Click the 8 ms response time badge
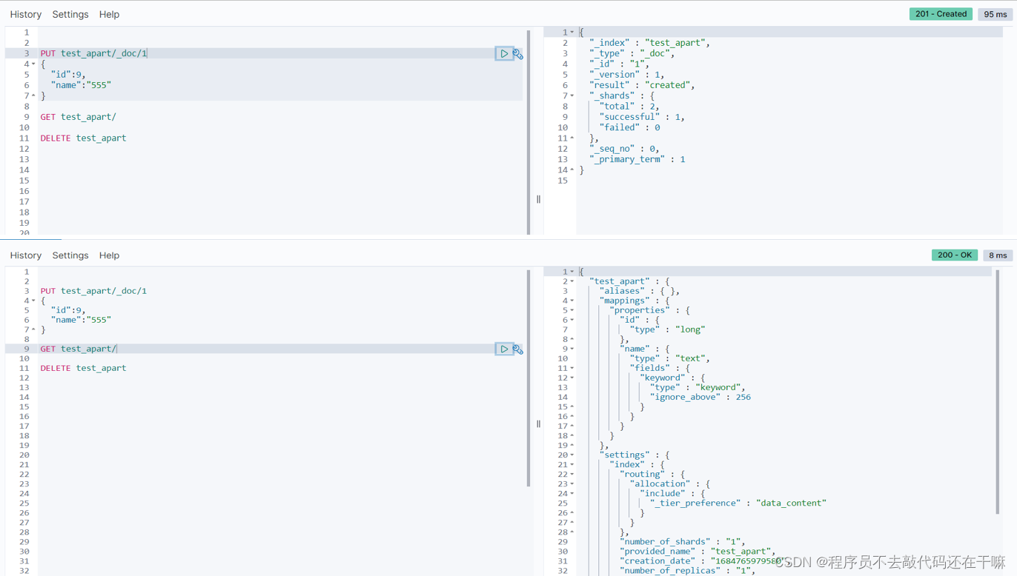 (x=998, y=255)
